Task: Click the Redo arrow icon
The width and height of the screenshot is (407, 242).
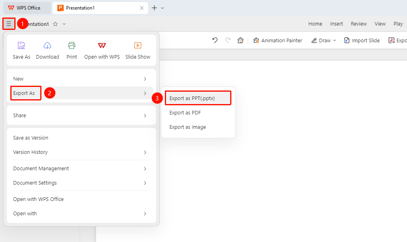Action: (x=228, y=40)
